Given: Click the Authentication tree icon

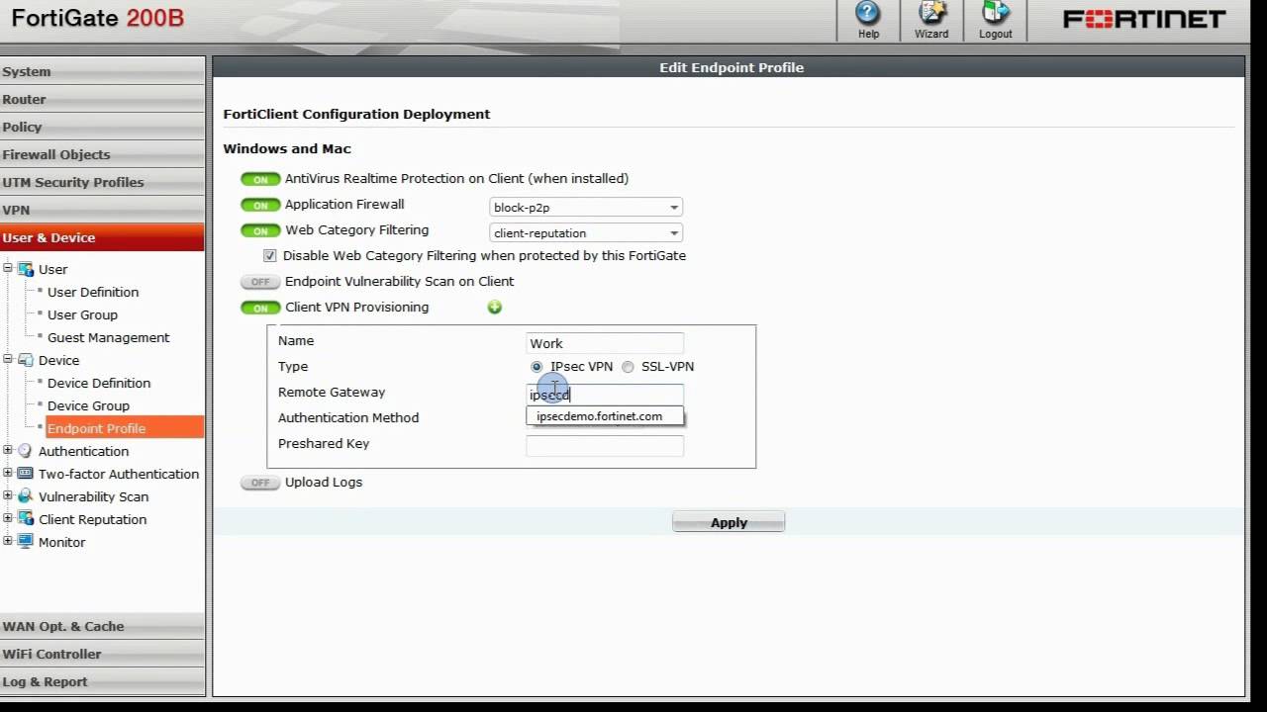Looking at the screenshot, I should tap(26, 451).
